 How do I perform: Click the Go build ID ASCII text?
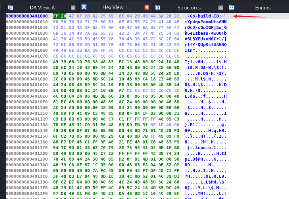pos(205,16)
